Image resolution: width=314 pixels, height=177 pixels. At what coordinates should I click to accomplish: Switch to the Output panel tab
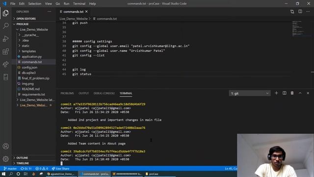[x=84, y=93]
